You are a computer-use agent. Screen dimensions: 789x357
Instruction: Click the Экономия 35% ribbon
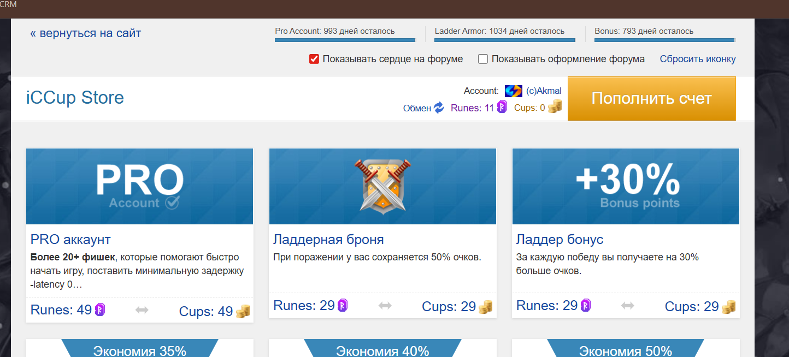(139, 348)
